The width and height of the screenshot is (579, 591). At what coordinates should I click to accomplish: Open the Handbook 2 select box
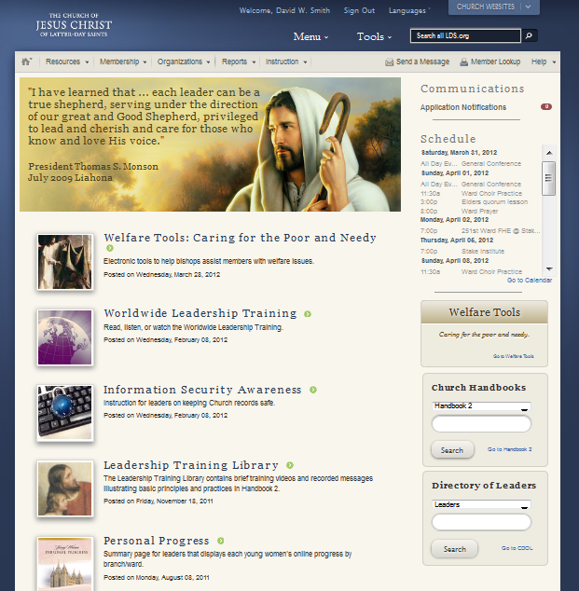[x=481, y=405]
